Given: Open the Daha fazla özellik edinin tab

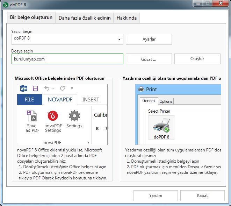Looking at the screenshot, I should tap(85, 18).
